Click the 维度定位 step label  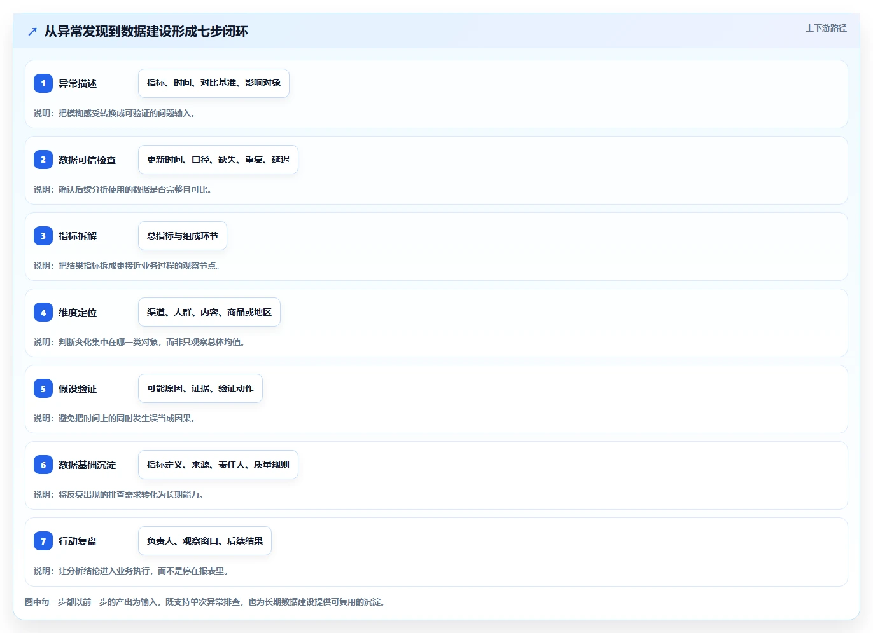(78, 312)
